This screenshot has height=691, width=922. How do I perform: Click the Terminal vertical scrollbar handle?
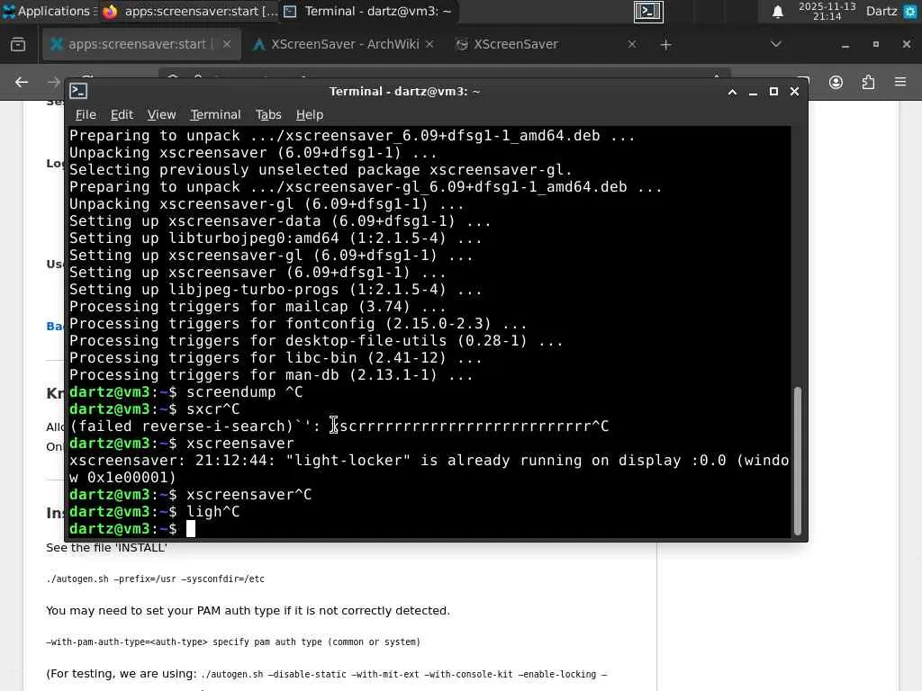pos(798,460)
